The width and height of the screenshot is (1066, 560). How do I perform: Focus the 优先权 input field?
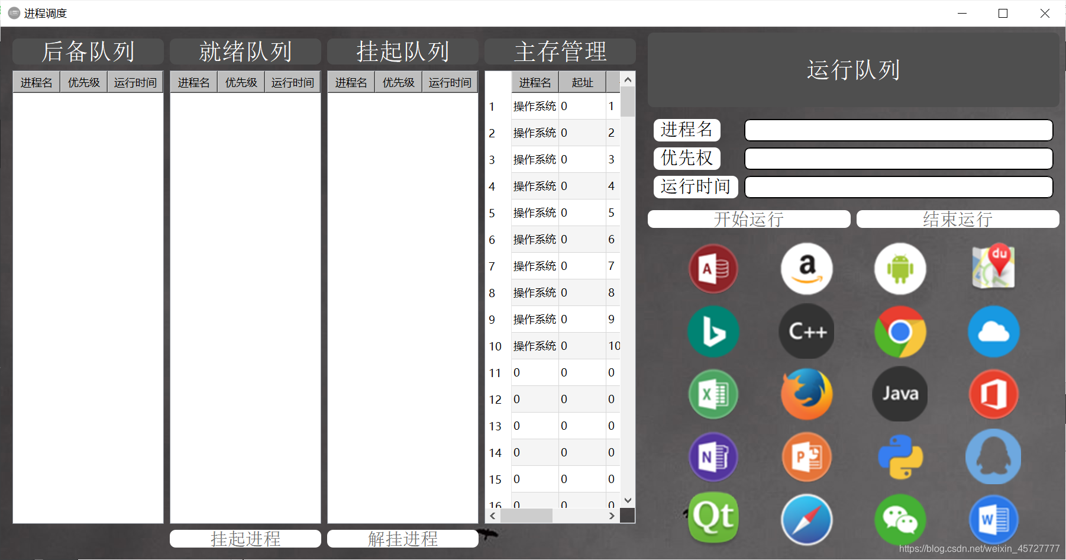(x=899, y=159)
